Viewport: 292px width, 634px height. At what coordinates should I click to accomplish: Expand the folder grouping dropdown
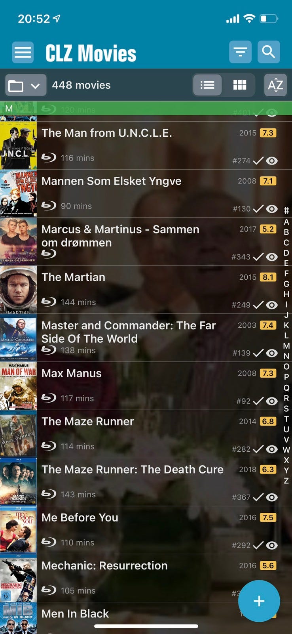26,85
